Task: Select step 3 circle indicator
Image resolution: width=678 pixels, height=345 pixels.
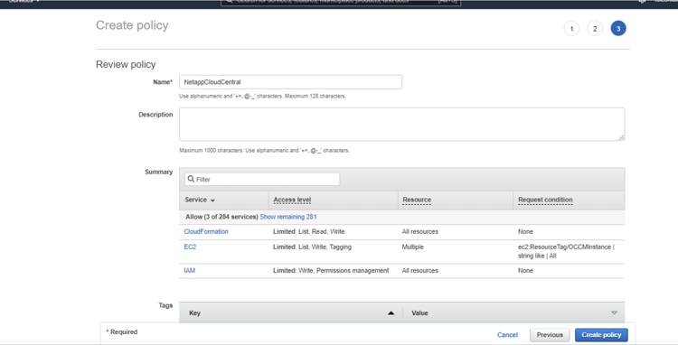Action: [x=618, y=29]
